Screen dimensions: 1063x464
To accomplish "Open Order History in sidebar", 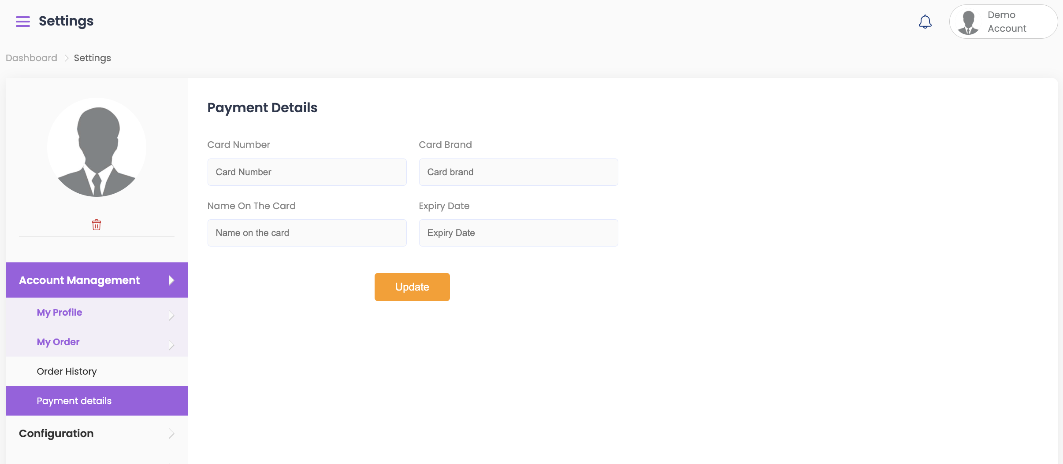I will coord(67,372).
